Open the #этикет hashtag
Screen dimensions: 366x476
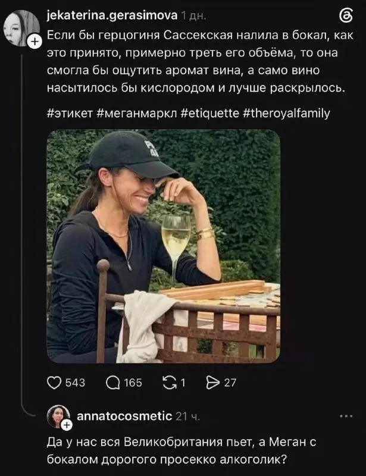tap(70, 114)
